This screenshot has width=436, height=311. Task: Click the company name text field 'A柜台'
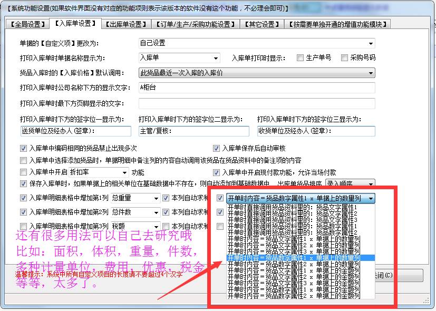(x=257, y=88)
